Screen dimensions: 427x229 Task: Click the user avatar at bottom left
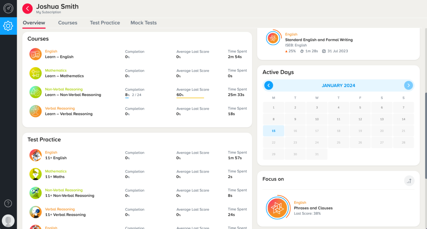8,220
